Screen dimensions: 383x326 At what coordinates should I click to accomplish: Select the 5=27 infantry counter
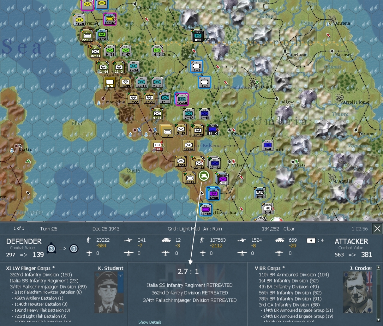181,130
